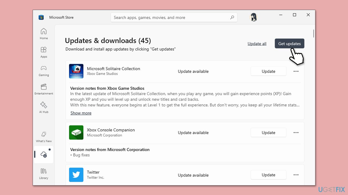
Task: Open more options for Microsoft Solitaire Collection
Action: point(296,71)
